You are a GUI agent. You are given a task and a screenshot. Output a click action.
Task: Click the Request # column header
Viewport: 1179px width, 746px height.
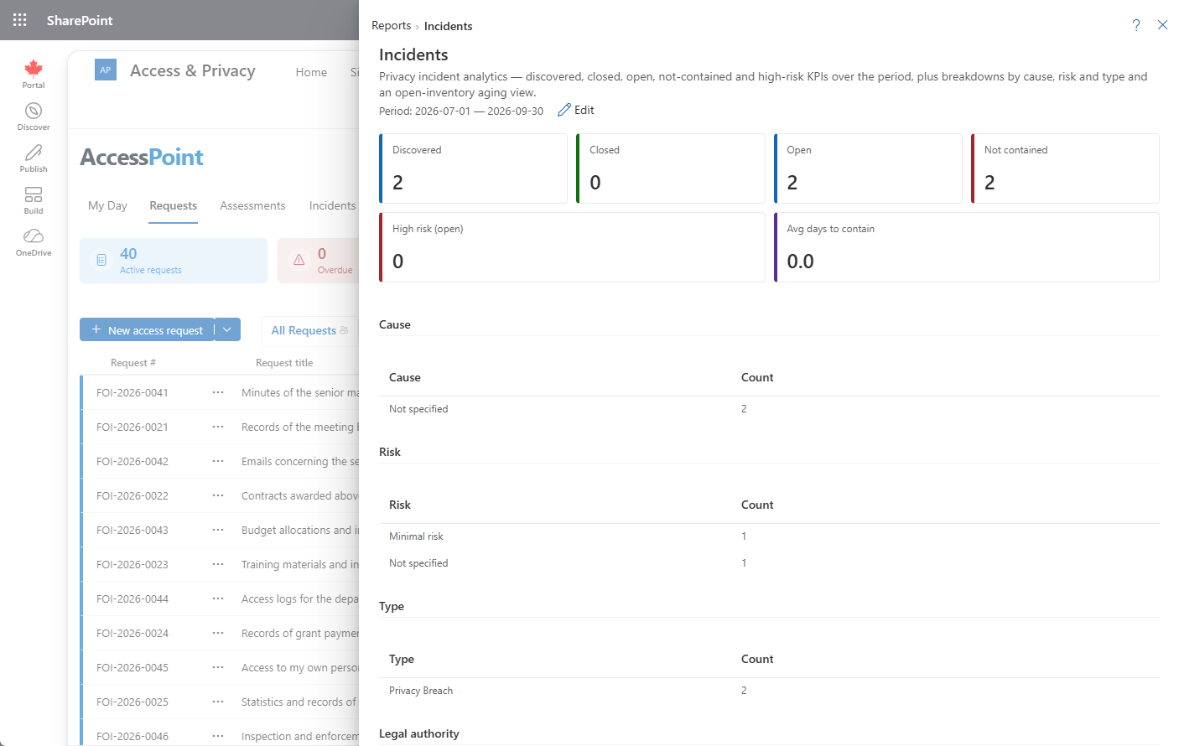133,363
